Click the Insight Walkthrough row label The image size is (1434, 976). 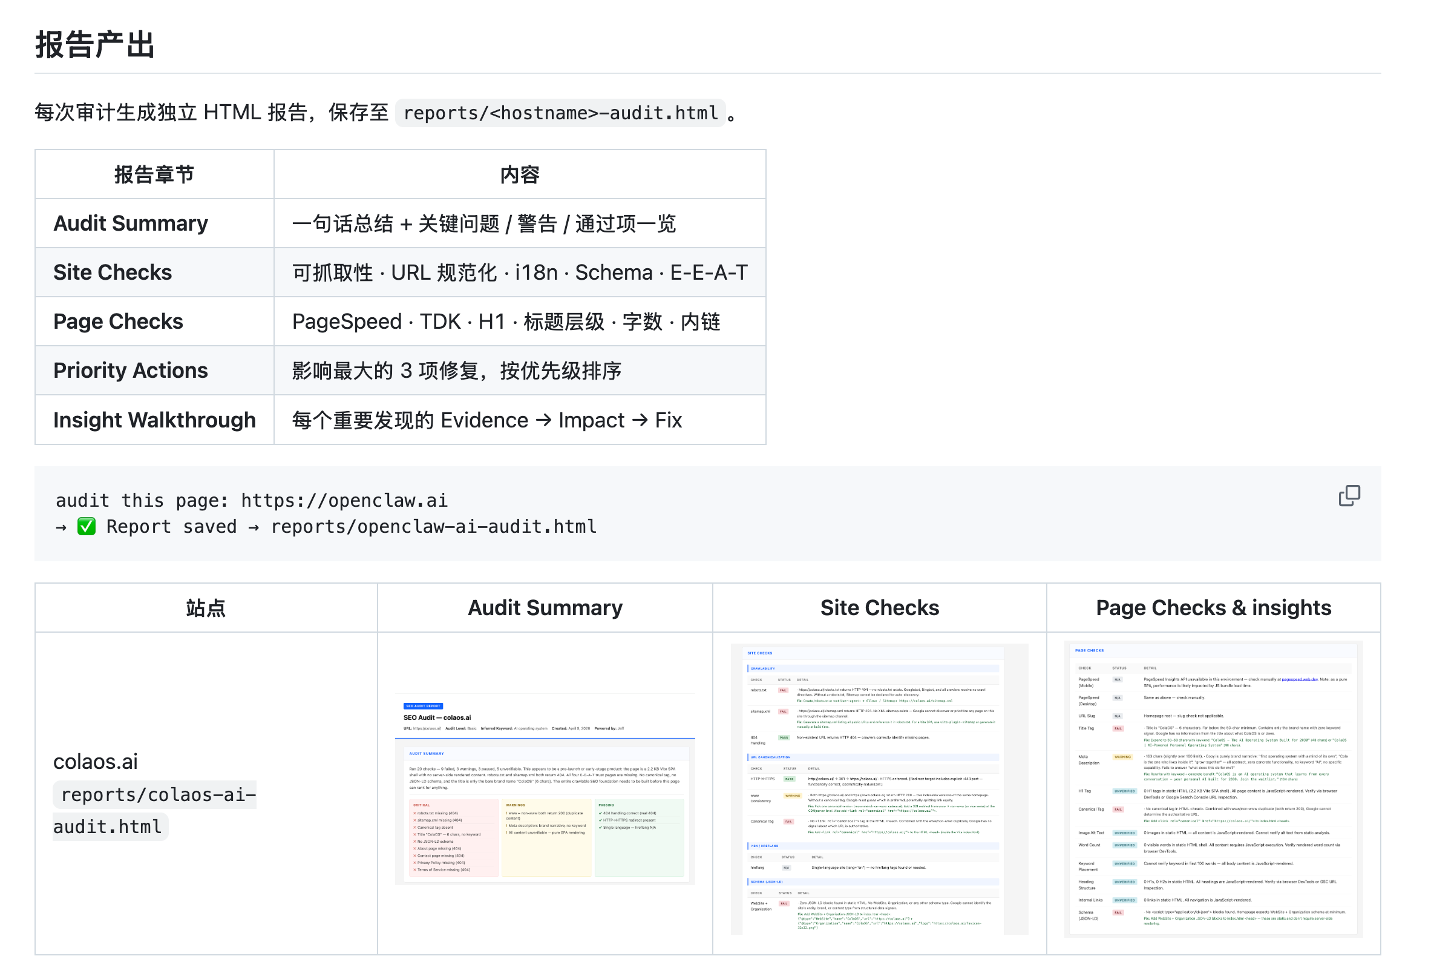(x=154, y=420)
